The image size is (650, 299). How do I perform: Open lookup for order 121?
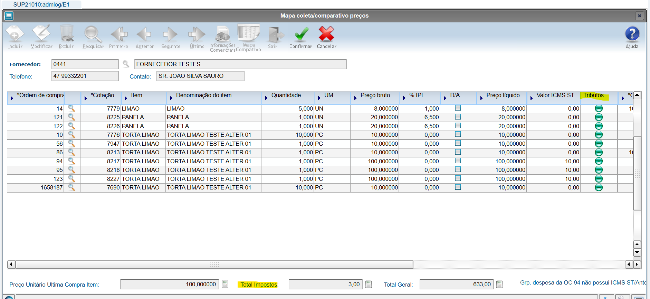[71, 117]
